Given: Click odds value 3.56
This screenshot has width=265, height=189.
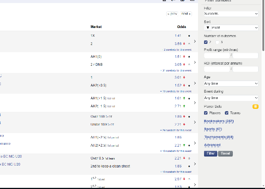Looking at the screenshot, I should (178, 44).
